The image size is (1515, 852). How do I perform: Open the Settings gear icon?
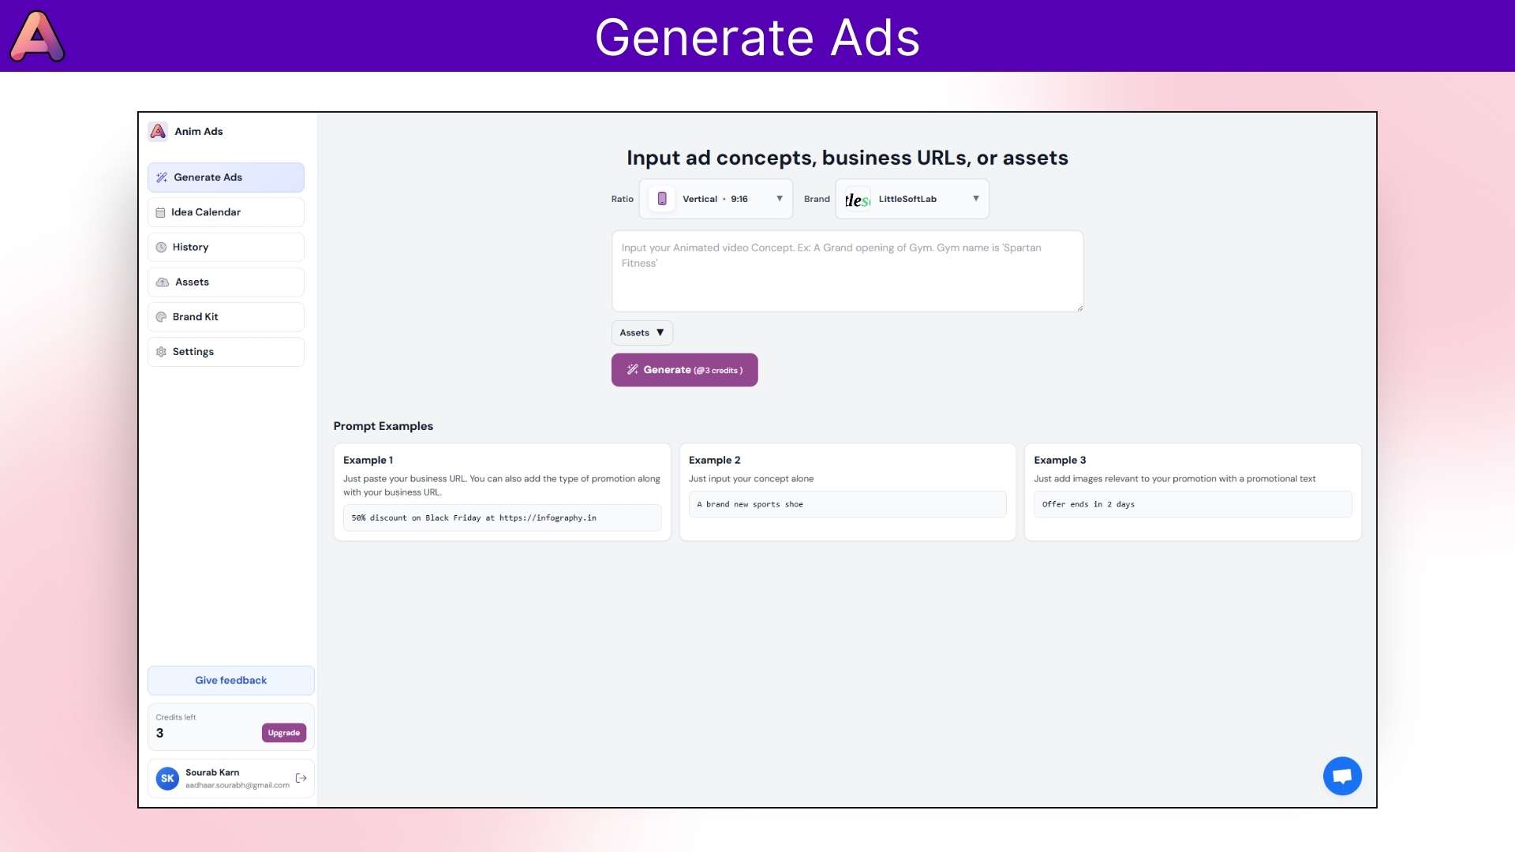click(160, 351)
